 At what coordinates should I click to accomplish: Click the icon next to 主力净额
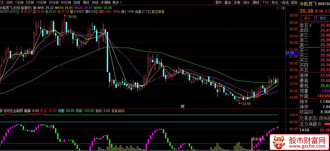(x=319, y=124)
